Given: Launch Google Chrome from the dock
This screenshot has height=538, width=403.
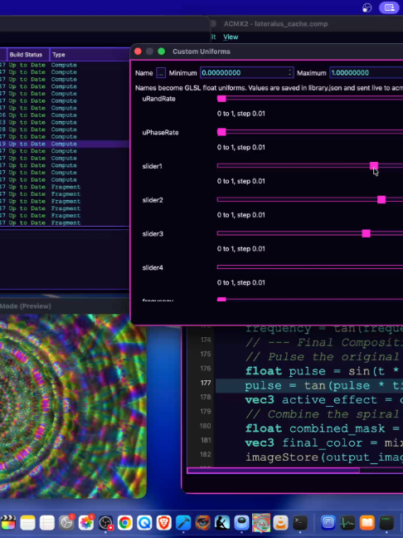Looking at the screenshot, I should [125, 522].
